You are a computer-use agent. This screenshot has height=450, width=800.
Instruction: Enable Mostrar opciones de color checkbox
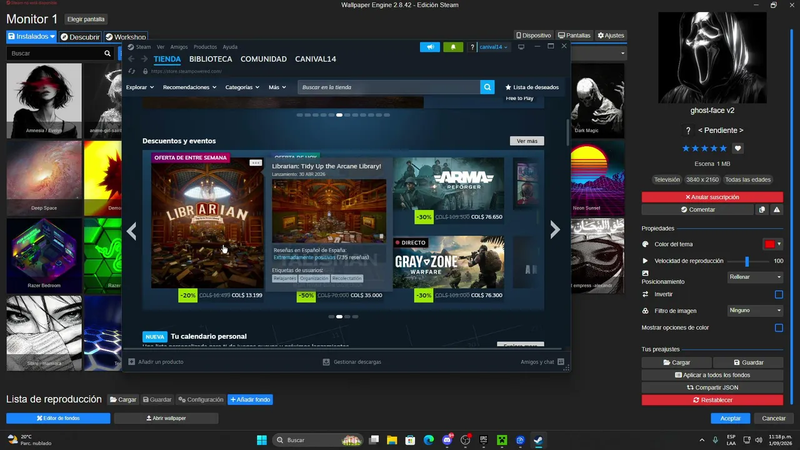779,327
